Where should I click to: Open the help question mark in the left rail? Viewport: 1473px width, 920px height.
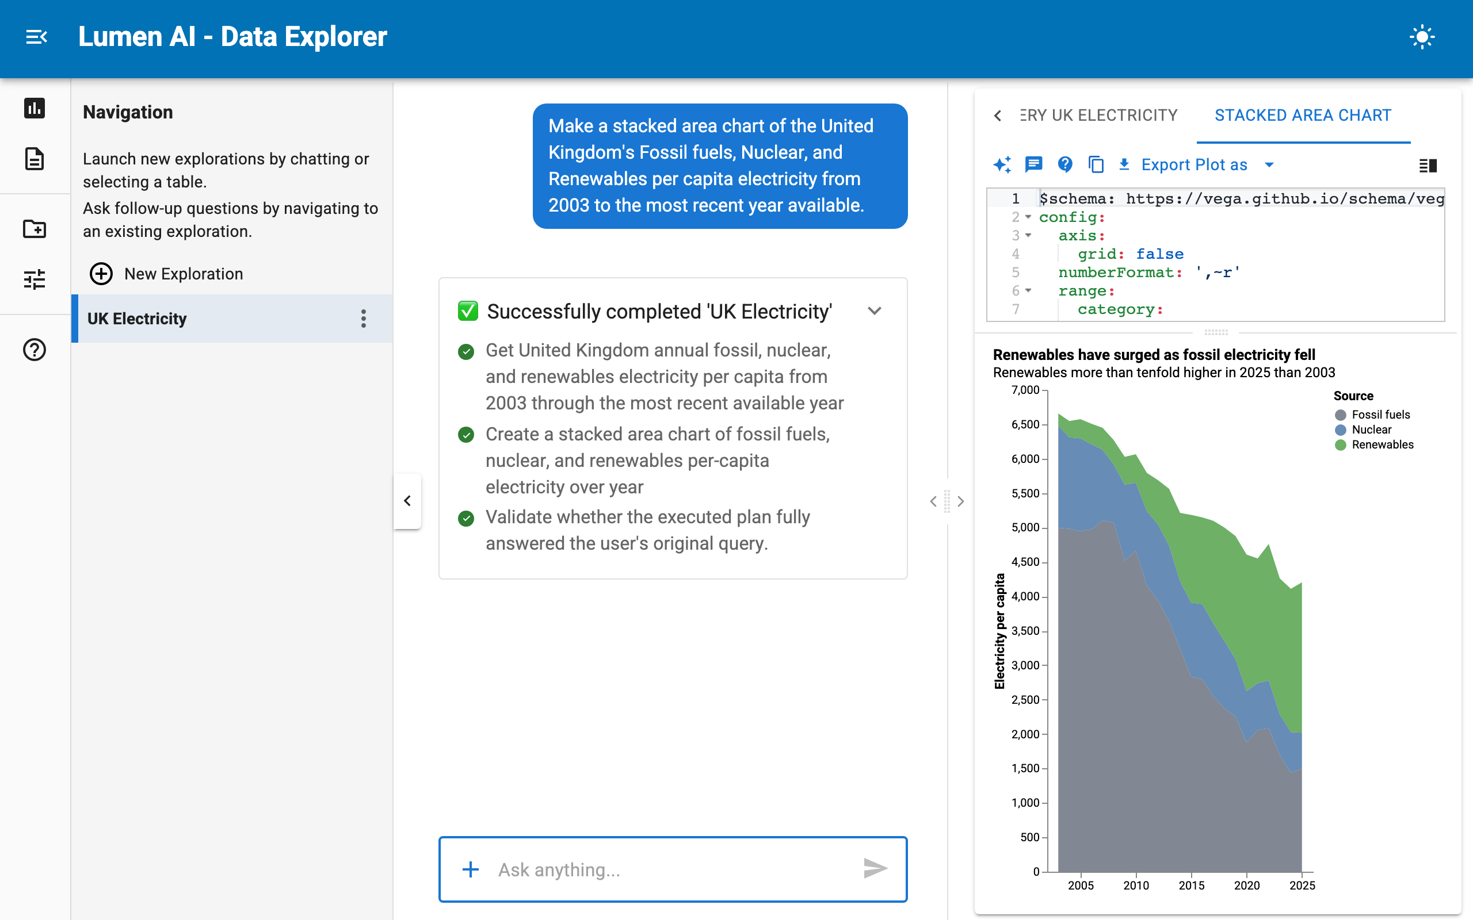(x=35, y=350)
